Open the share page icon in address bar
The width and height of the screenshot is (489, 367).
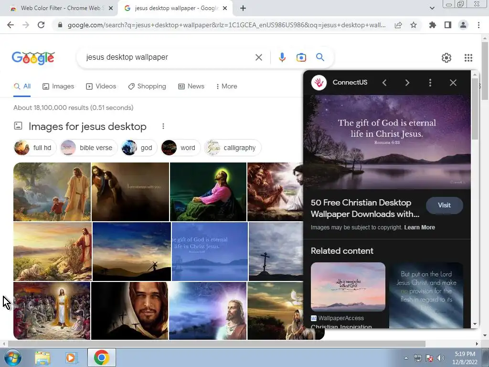(x=398, y=25)
